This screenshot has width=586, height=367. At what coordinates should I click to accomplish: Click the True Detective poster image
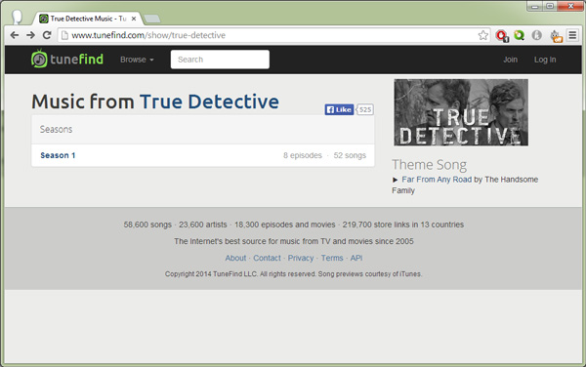tap(461, 112)
